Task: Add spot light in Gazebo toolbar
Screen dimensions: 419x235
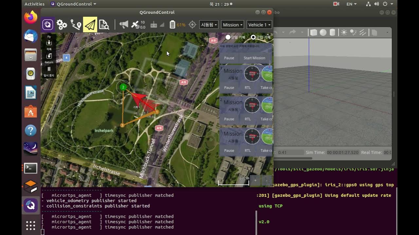Action: (x=353, y=32)
